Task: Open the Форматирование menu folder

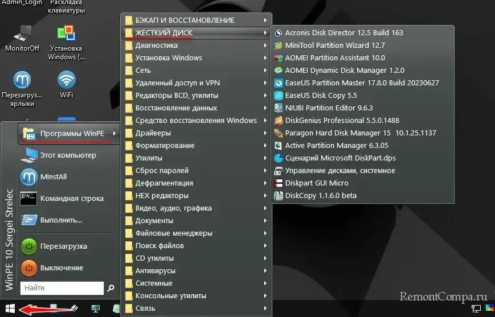Action: (197, 146)
